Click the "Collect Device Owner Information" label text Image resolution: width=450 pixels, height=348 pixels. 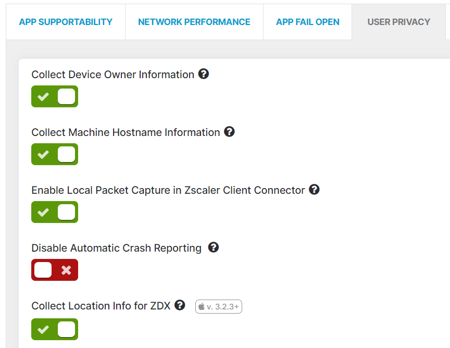coord(113,74)
